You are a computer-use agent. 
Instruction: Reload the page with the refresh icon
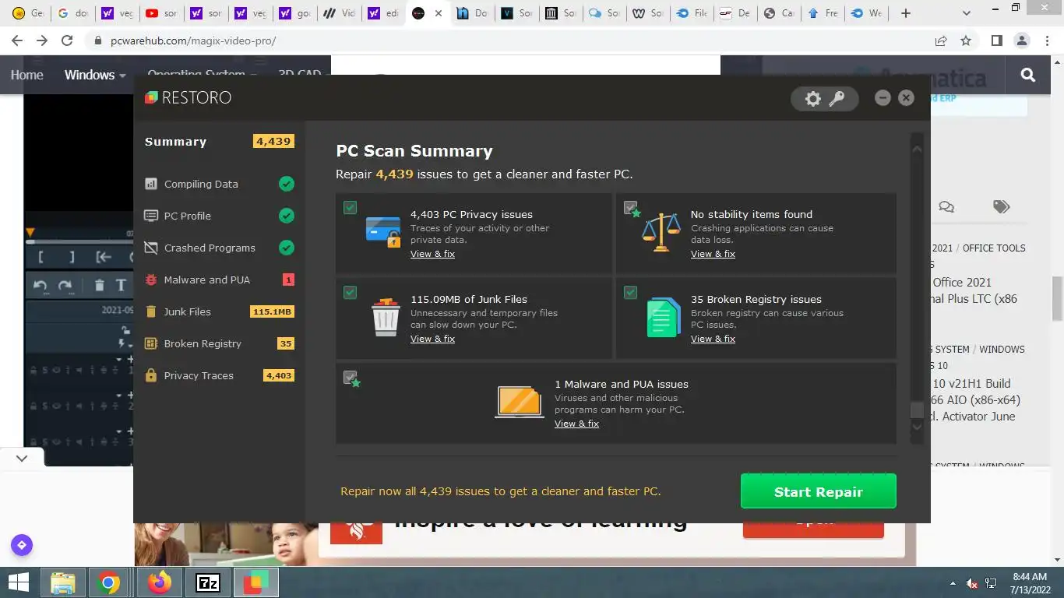point(67,40)
